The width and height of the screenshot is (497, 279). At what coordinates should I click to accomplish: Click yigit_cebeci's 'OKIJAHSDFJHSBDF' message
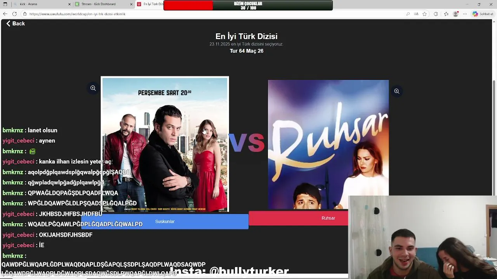(x=66, y=235)
